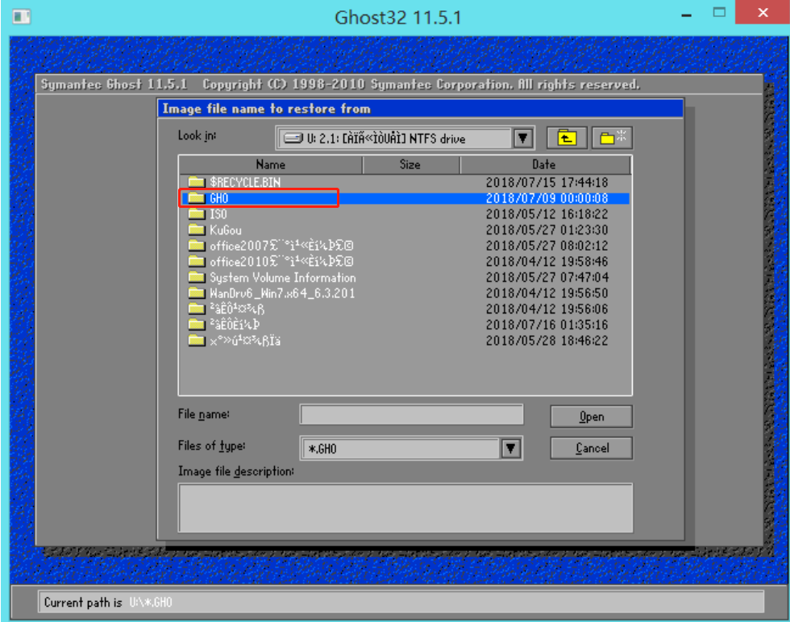The width and height of the screenshot is (790, 622).
Task: Click the drive icon in Look in box
Action: 293,139
